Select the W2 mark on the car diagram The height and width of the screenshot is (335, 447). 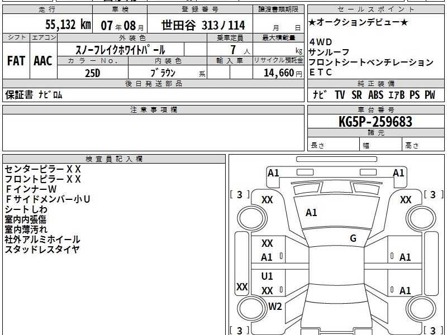tap(275, 307)
